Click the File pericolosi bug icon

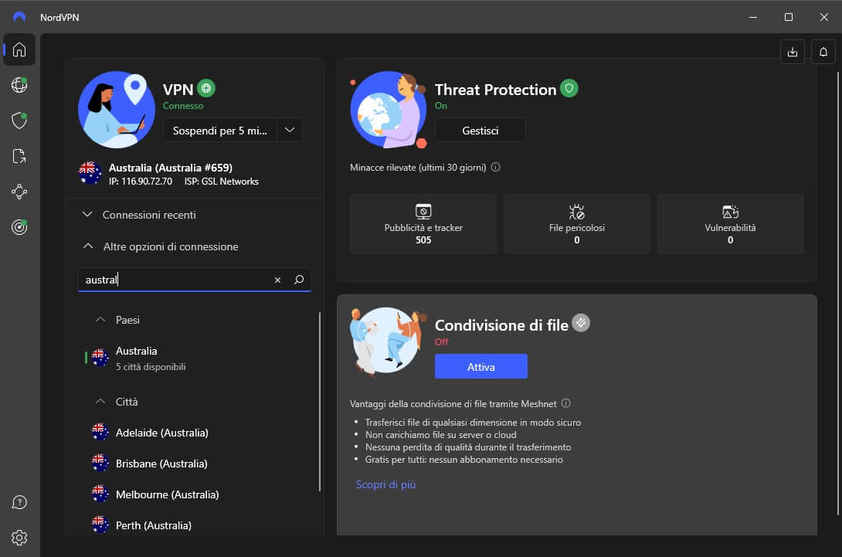tap(577, 212)
